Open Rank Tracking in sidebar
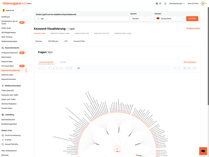The width and height of the screenshot is (209, 157). [7, 37]
